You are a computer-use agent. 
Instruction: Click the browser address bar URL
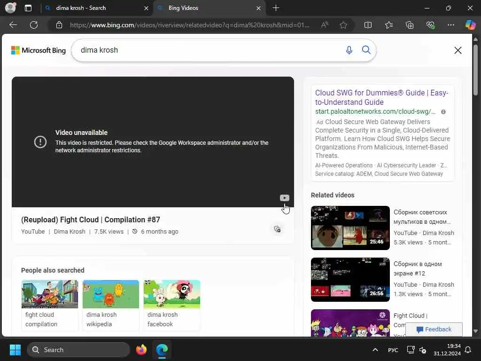(x=190, y=25)
